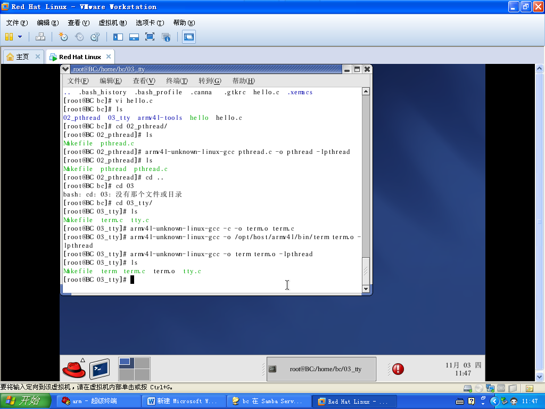Open terminal 终端(T) menu
Image resolution: width=545 pixels, height=409 pixels.
pyautogui.click(x=177, y=81)
